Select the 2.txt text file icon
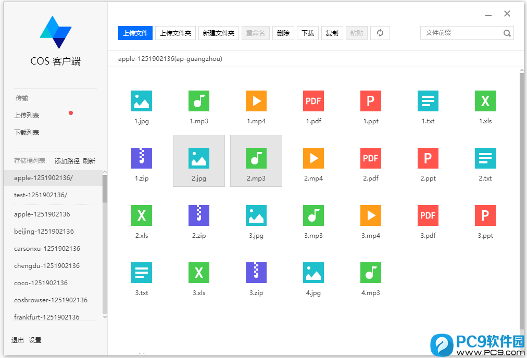527x358 pixels. coord(485,158)
